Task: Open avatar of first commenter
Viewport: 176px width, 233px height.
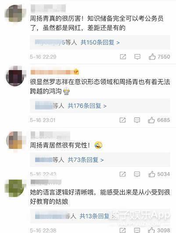Action: coord(15,14)
